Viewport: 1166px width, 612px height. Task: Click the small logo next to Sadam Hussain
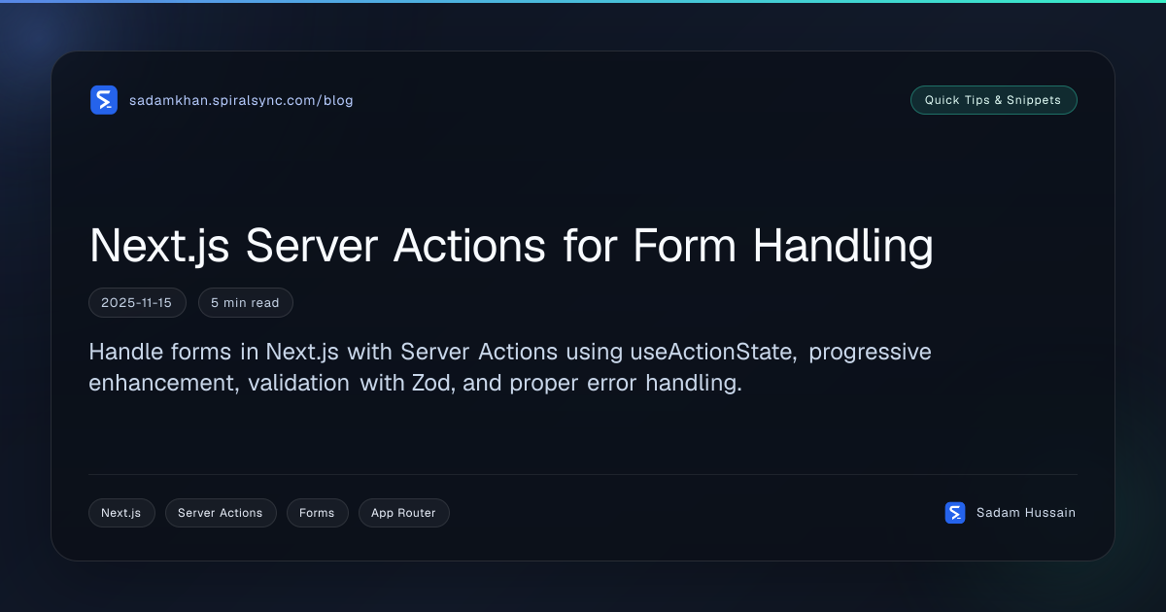[955, 513]
